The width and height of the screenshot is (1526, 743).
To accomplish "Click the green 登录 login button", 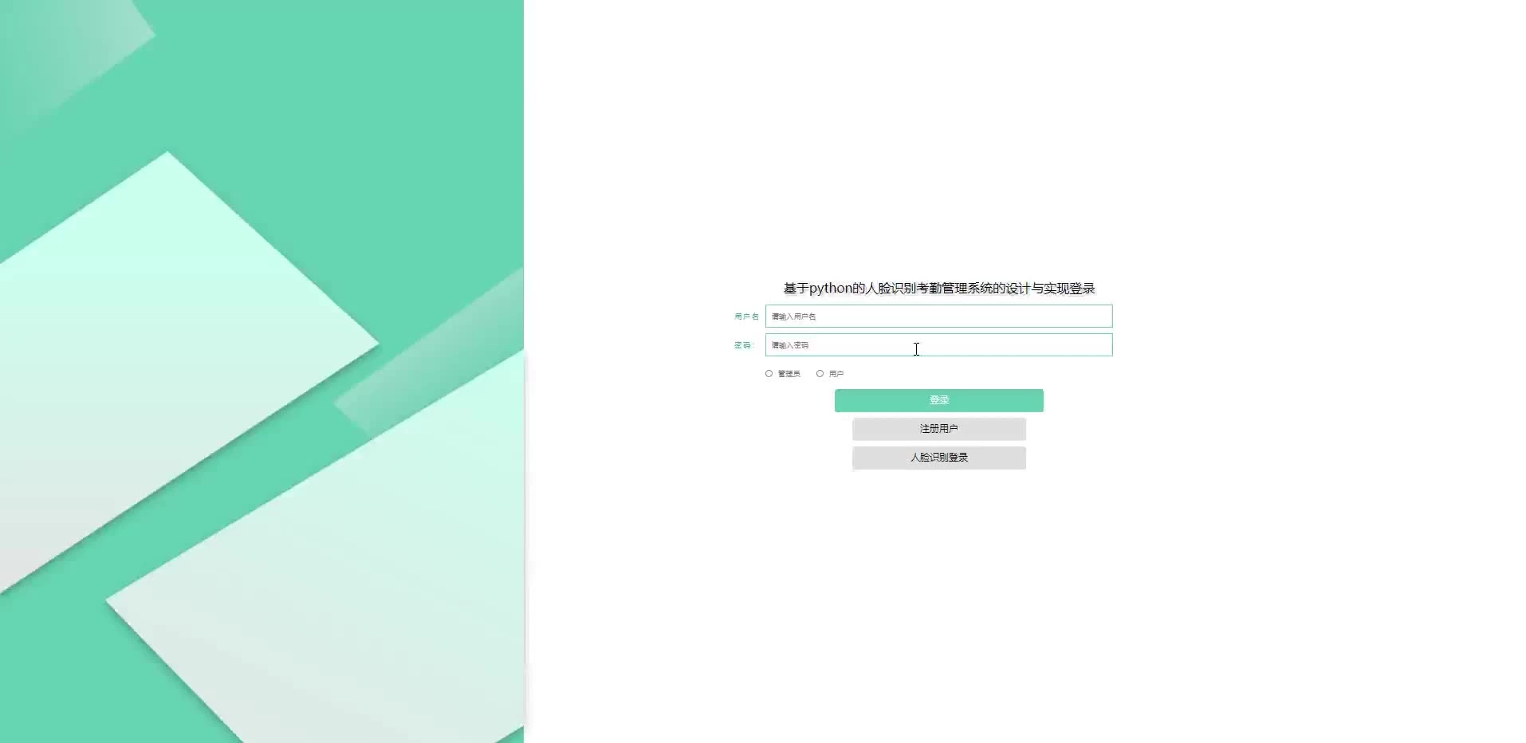I will (938, 400).
